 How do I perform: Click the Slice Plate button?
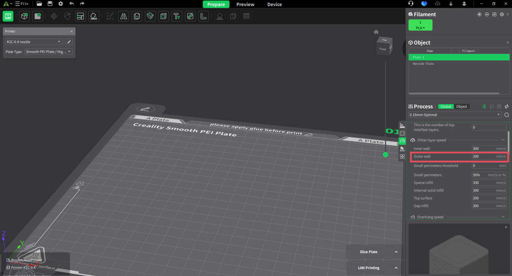[368, 252]
